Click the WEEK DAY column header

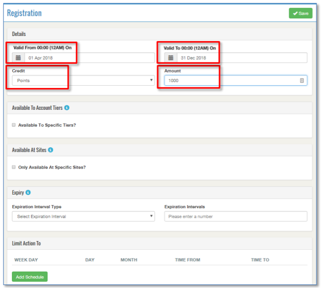(x=26, y=260)
